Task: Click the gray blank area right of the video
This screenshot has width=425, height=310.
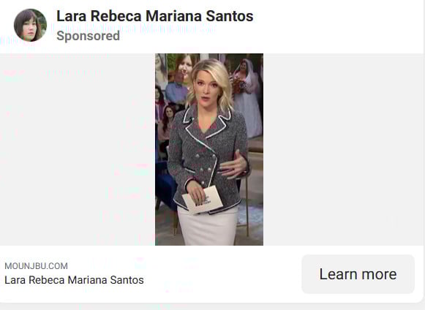Action: [343, 149]
